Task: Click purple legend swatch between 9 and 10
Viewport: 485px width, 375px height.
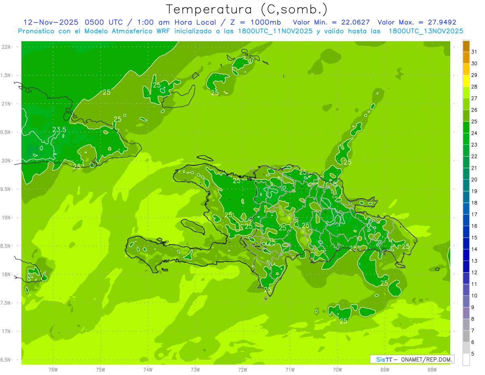Action: tap(466, 302)
